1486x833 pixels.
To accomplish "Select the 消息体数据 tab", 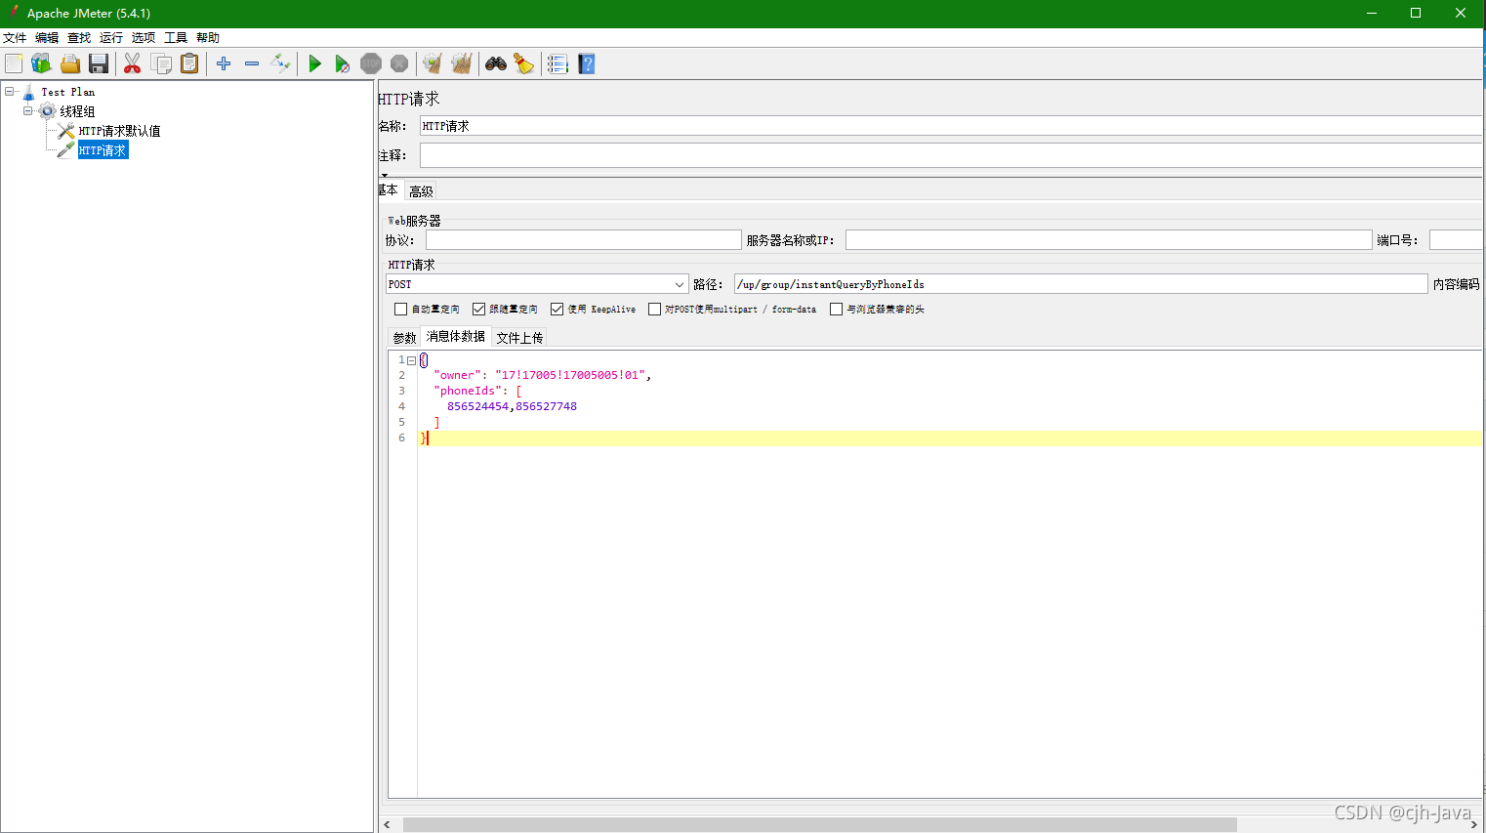I will (x=455, y=336).
